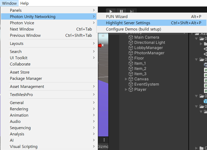Click the Play button in toolbar
The image size is (207, 150).
111,11
